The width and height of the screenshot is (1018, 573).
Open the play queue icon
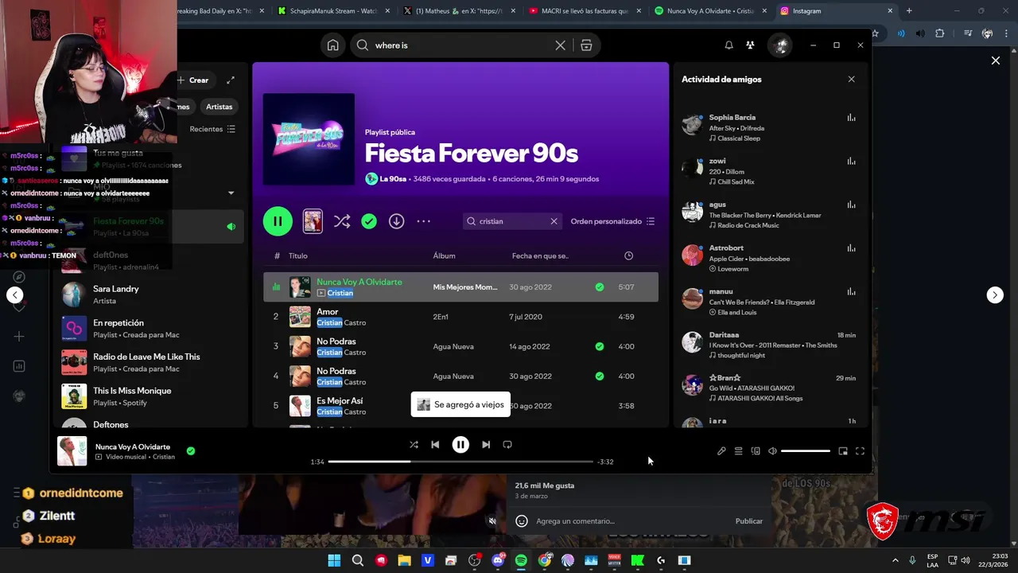point(738,451)
